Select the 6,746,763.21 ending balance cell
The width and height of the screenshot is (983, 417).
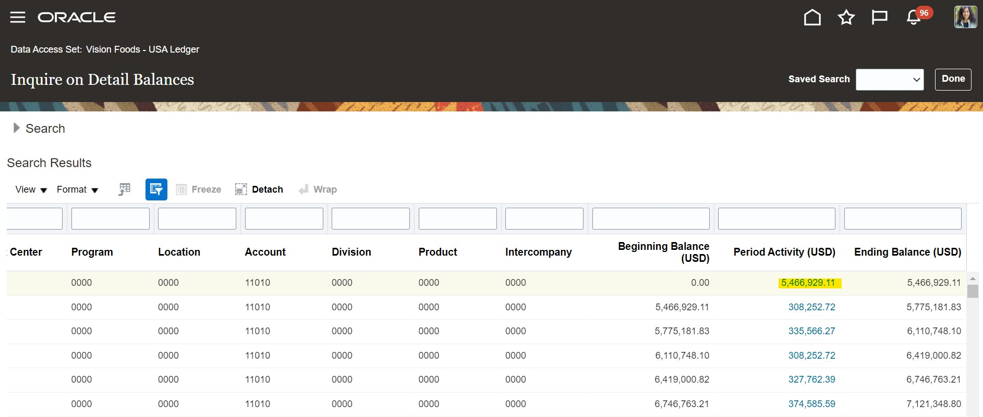(x=933, y=380)
